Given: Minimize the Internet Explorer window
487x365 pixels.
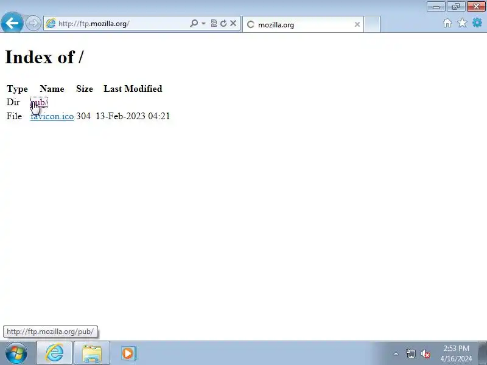Looking at the screenshot, I should click(x=436, y=6).
